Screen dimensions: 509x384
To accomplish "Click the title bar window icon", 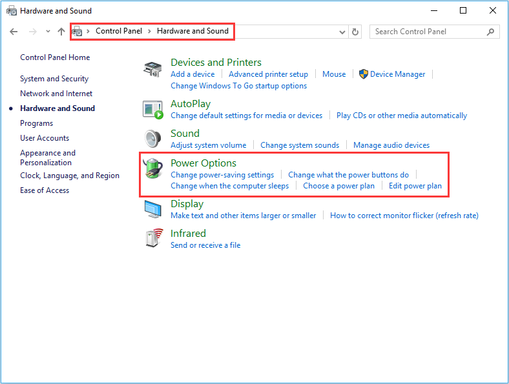I will click(x=12, y=11).
